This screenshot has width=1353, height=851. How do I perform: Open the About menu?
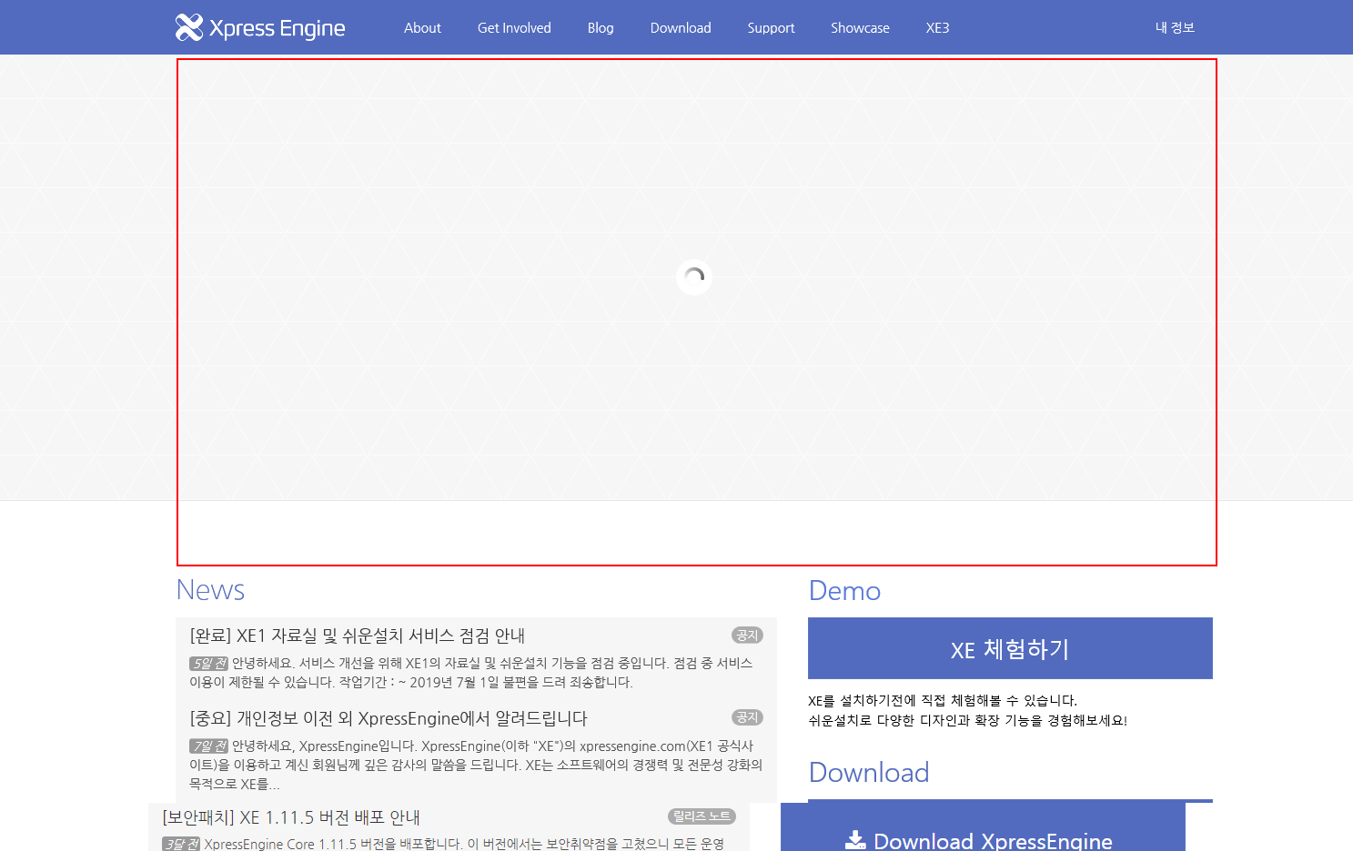(x=422, y=27)
